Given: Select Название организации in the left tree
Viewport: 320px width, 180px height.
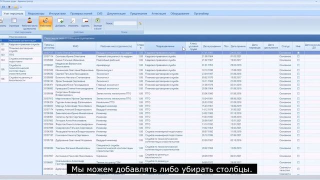Looking at the screenshot, I should (21, 40).
